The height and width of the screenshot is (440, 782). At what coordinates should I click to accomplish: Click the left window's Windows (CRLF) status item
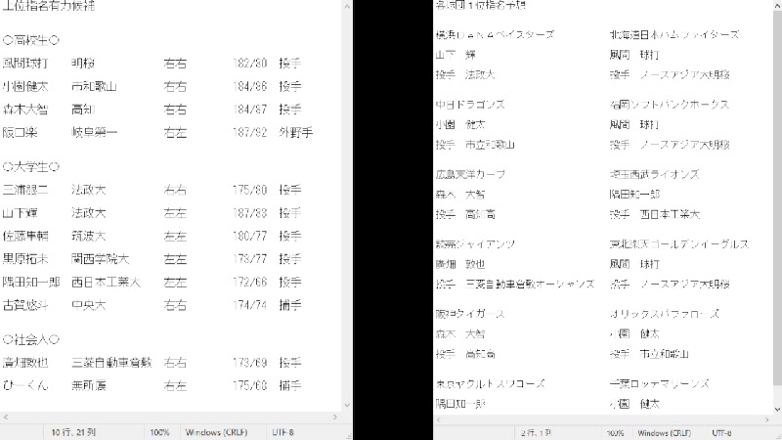216,432
